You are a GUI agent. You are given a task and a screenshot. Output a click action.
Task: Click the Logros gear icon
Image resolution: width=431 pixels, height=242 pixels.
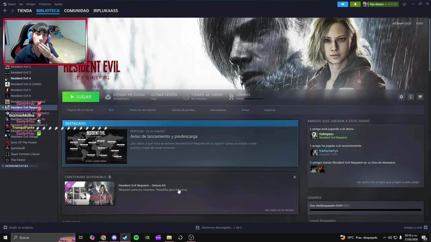pyautogui.click(x=231, y=97)
